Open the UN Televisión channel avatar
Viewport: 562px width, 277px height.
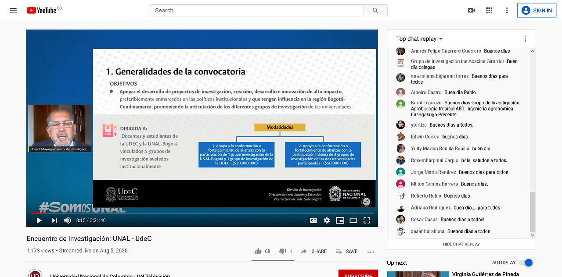click(x=35, y=273)
